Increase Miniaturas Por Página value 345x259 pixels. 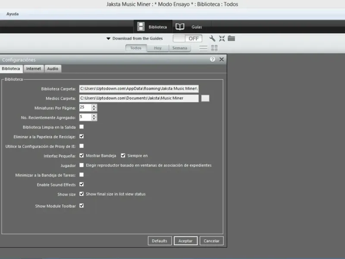tap(94, 106)
